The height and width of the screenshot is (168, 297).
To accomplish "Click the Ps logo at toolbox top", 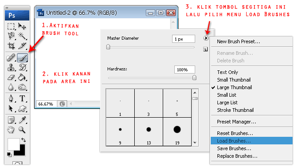I will pyautogui.click(x=17, y=16).
